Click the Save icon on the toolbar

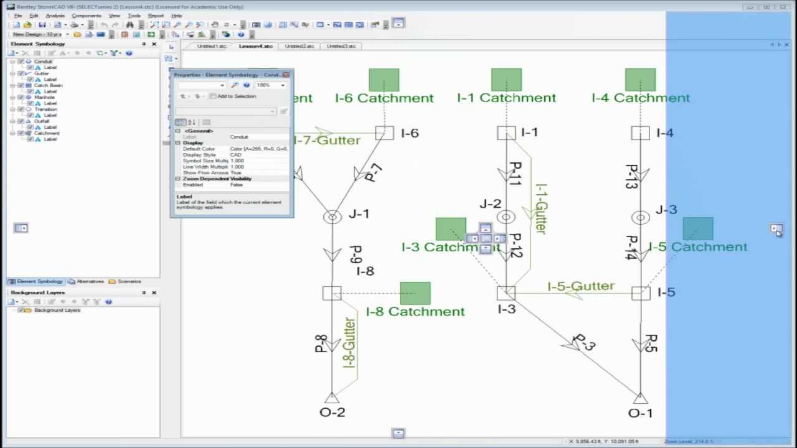pyautogui.click(x=42, y=25)
